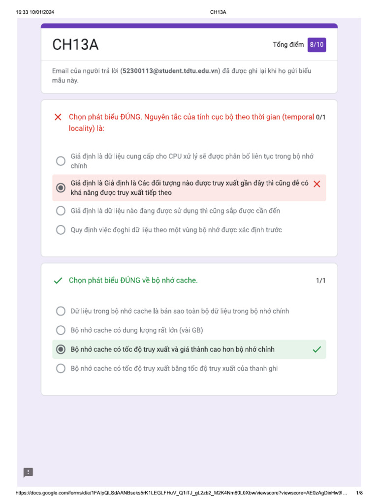Click the green checkmark beside cache question
Screen dimensions: 378x504
[x=58, y=281]
